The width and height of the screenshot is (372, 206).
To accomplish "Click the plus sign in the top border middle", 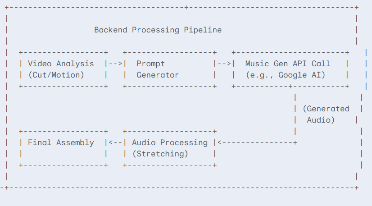I will tap(186, 8).
